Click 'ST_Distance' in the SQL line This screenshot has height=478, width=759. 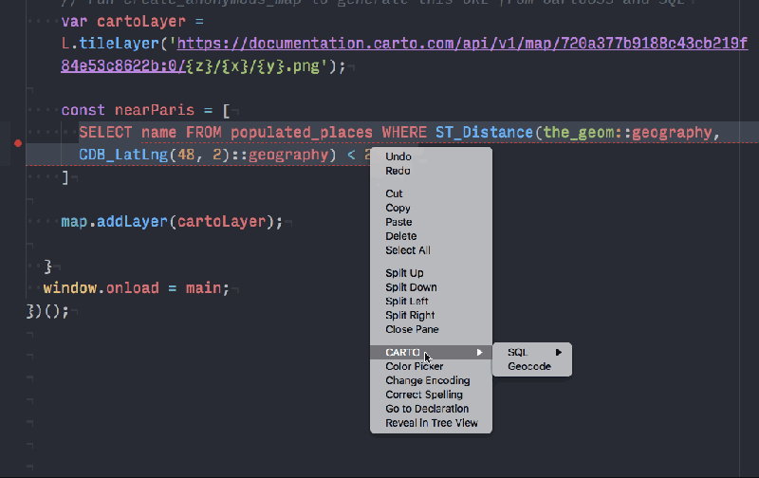click(x=484, y=132)
